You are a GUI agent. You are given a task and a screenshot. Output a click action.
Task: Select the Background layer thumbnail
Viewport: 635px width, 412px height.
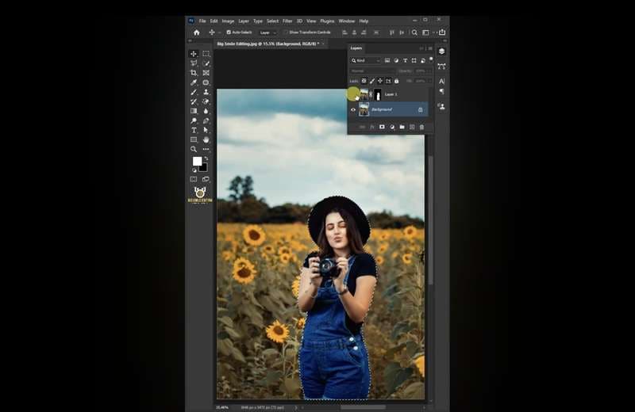(x=364, y=109)
